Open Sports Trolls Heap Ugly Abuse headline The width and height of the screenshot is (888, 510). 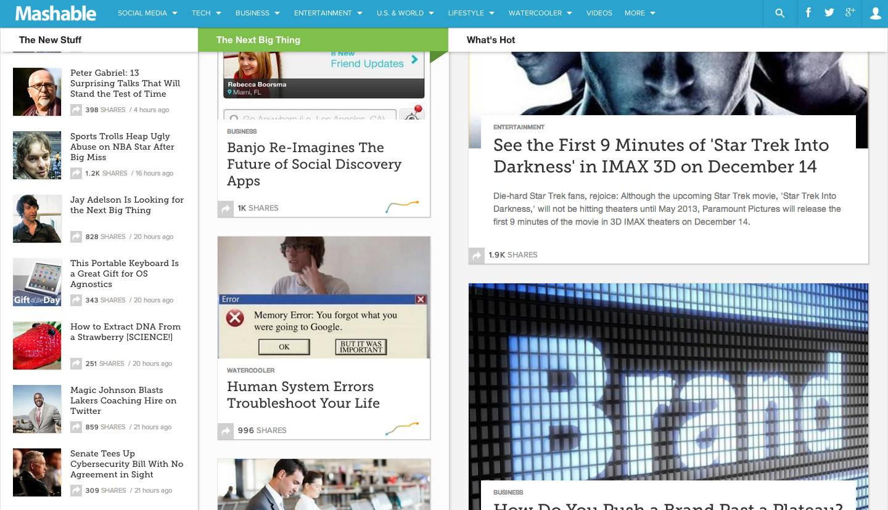pyautogui.click(x=122, y=147)
